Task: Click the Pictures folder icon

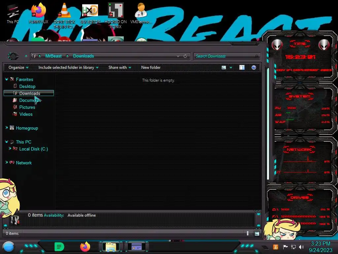Action: pyautogui.click(x=15, y=107)
